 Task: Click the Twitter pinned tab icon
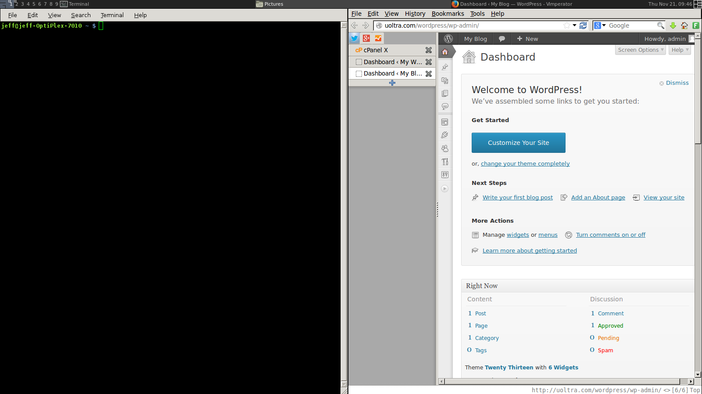[355, 38]
